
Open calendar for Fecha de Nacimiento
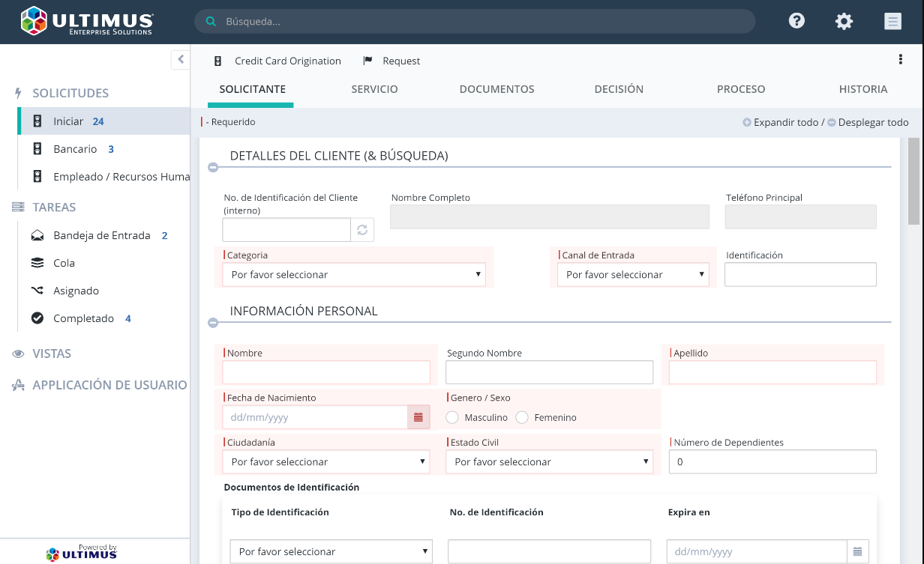click(x=418, y=417)
